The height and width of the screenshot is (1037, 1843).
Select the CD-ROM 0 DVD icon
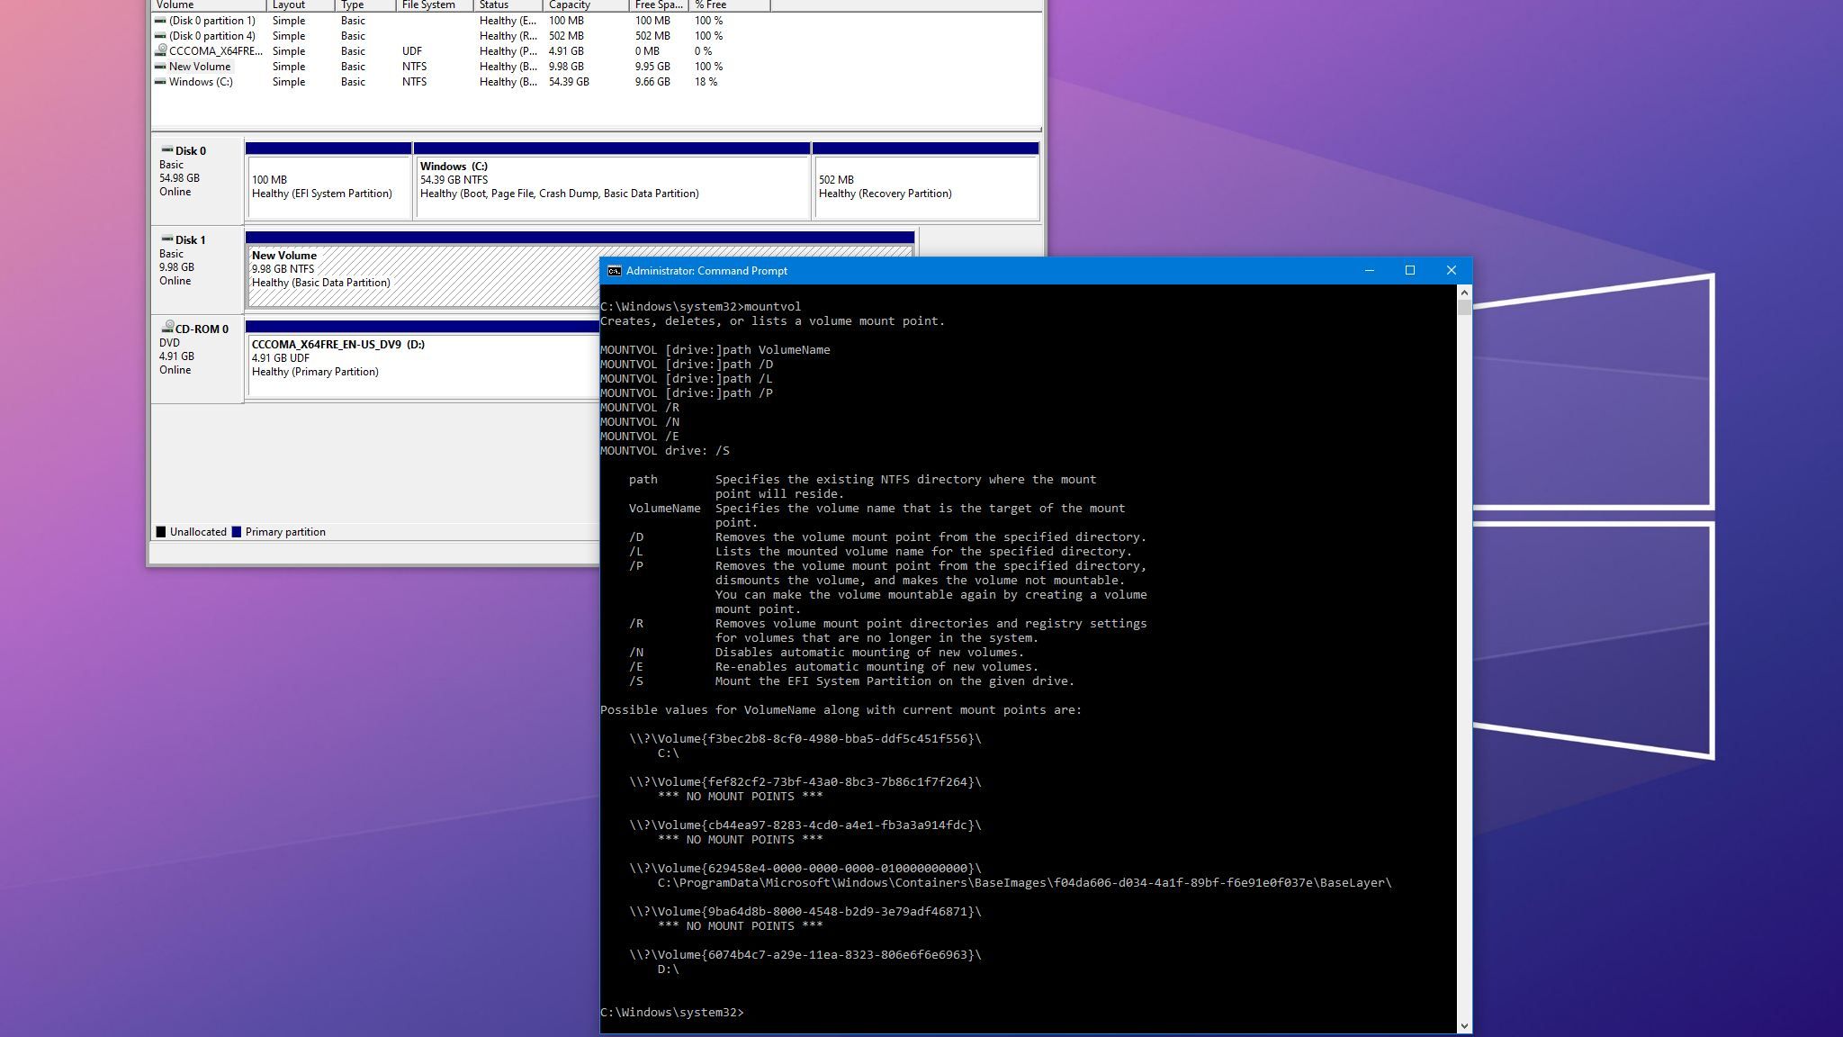[x=166, y=328]
